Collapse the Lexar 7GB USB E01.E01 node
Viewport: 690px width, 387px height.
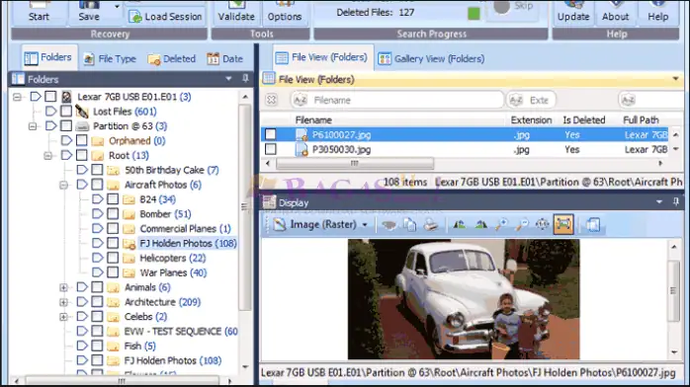(17, 97)
